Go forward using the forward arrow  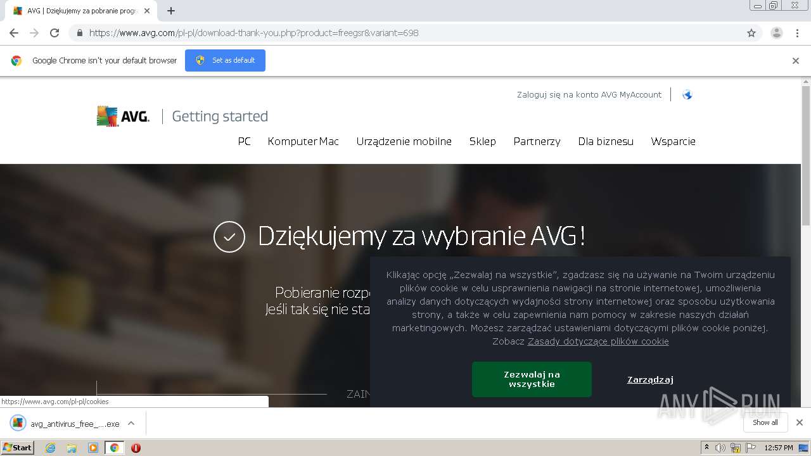coord(34,33)
